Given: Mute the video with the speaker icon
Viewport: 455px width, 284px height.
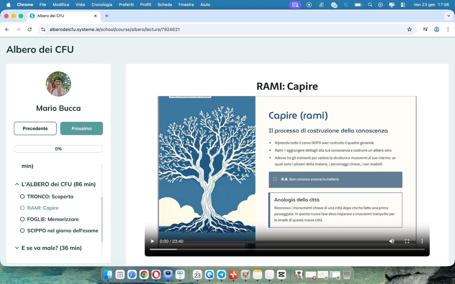Looking at the screenshot, I should (392, 241).
